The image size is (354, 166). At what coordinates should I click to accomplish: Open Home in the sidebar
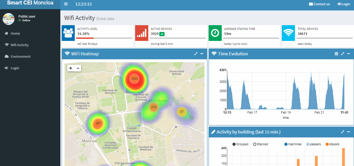click(15, 34)
